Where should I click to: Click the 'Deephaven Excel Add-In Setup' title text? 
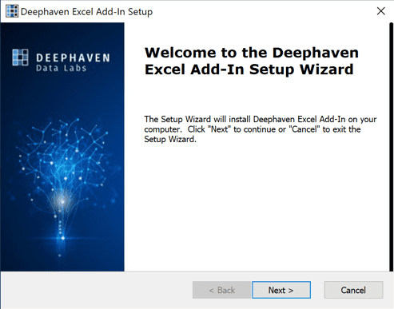86,12
